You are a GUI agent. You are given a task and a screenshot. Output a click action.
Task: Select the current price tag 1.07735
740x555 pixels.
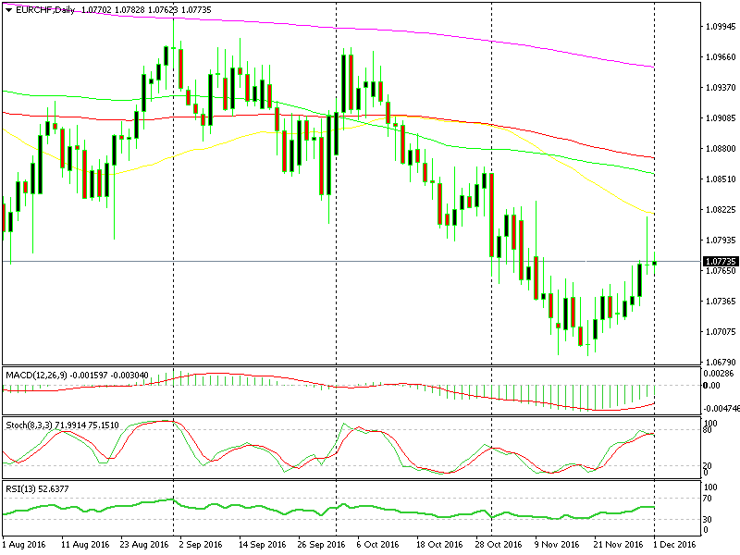(x=721, y=262)
